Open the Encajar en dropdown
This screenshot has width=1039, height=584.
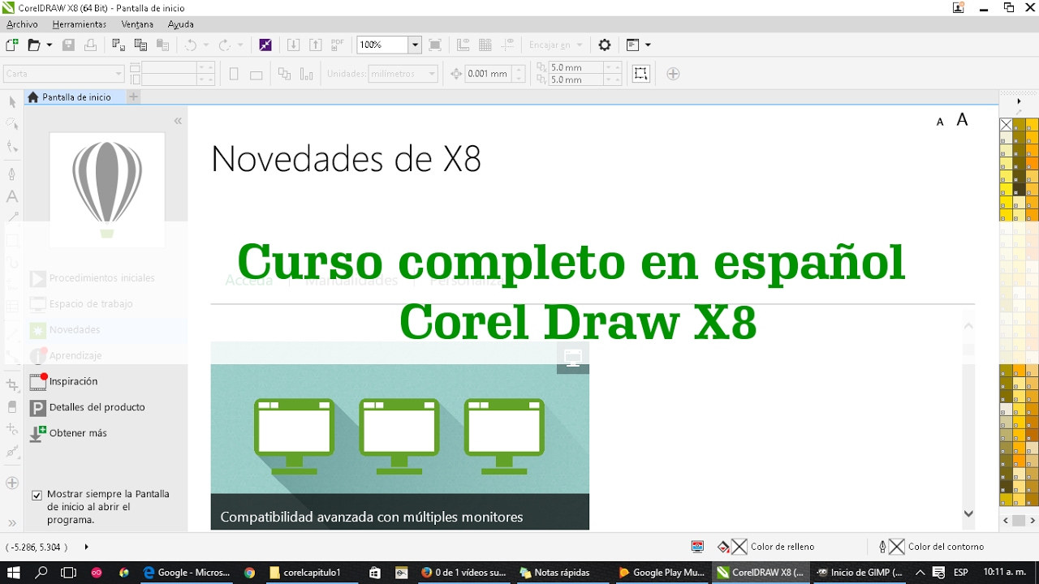[x=580, y=45]
